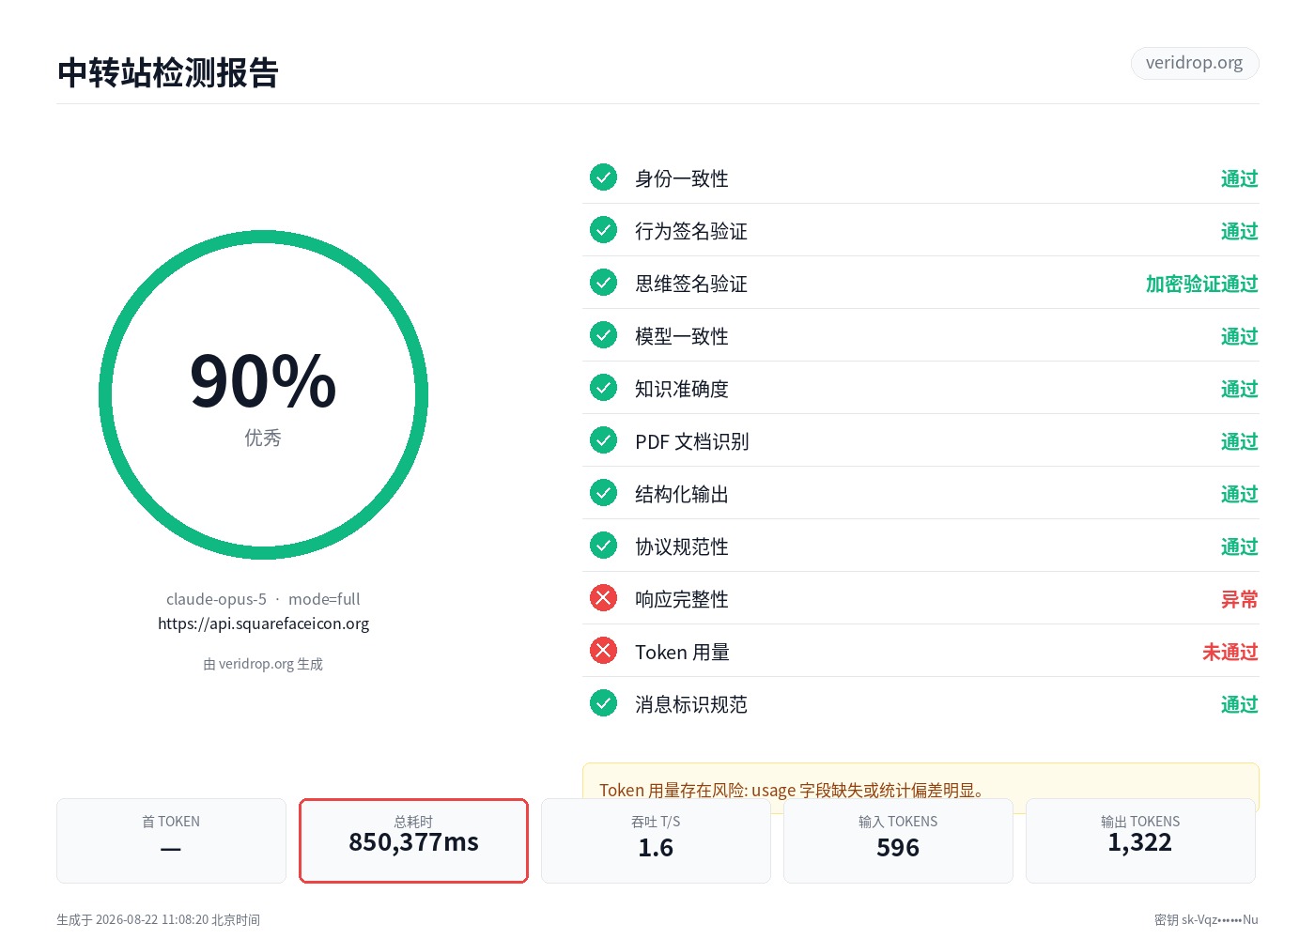Click green check icon for 结构化输出

[603, 493]
